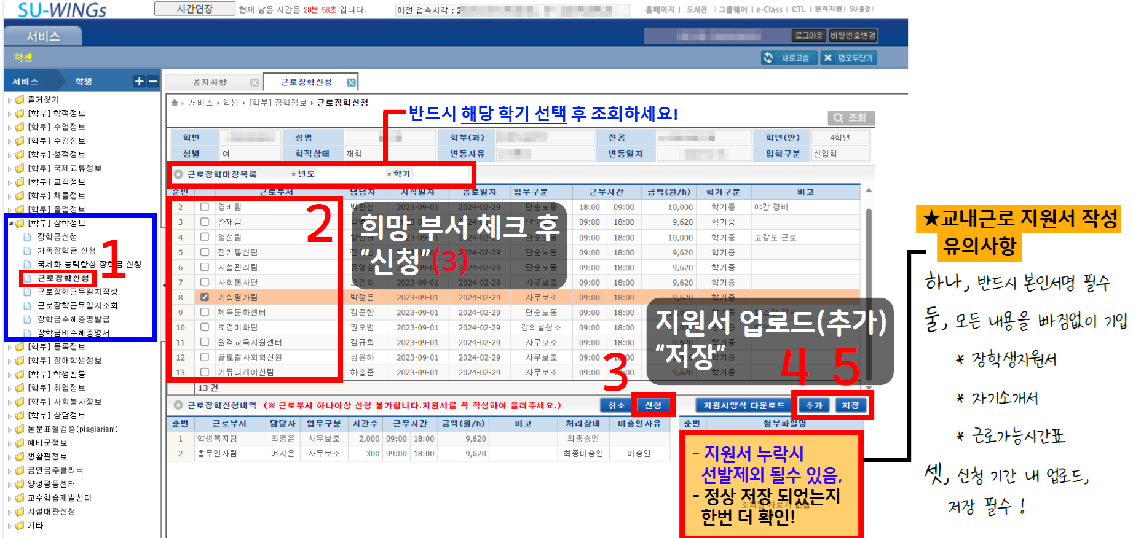Tick the checkbox for 체육문화센터
This screenshot has height=538, width=1133.
pyautogui.click(x=205, y=312)
